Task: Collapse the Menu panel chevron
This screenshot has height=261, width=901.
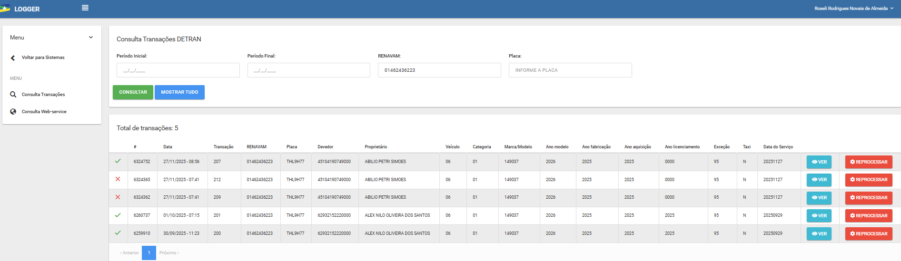Action: (91, 38)
